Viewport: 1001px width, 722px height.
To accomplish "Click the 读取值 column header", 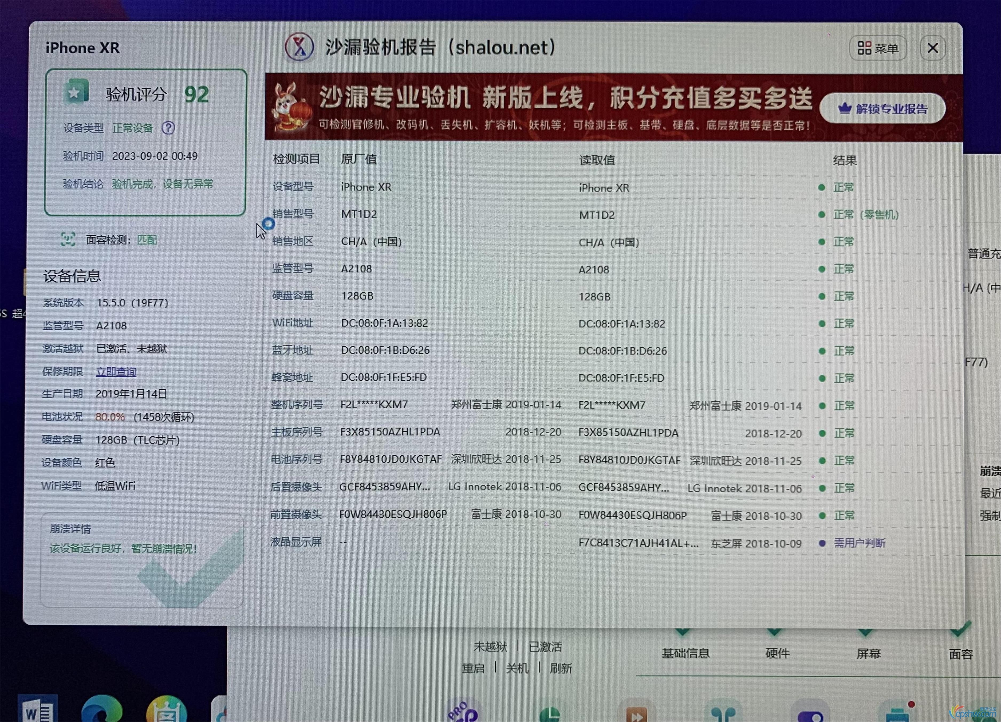I will [597, 160].
